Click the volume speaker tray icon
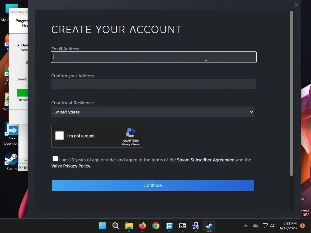 coord(272,226)
